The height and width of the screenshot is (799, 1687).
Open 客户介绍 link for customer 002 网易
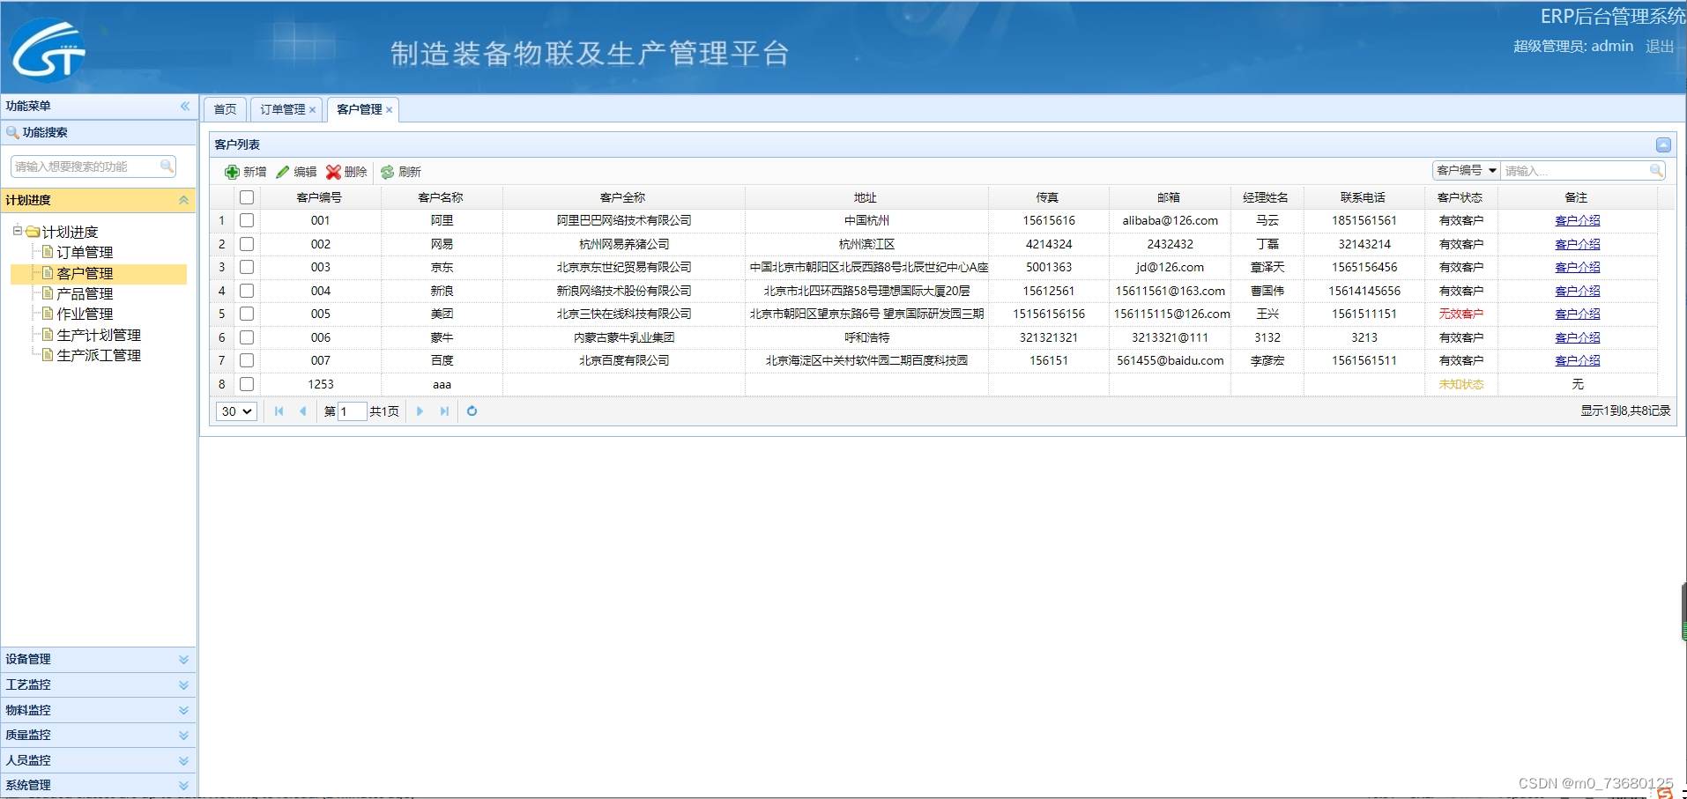click(x=1577, y=244)
